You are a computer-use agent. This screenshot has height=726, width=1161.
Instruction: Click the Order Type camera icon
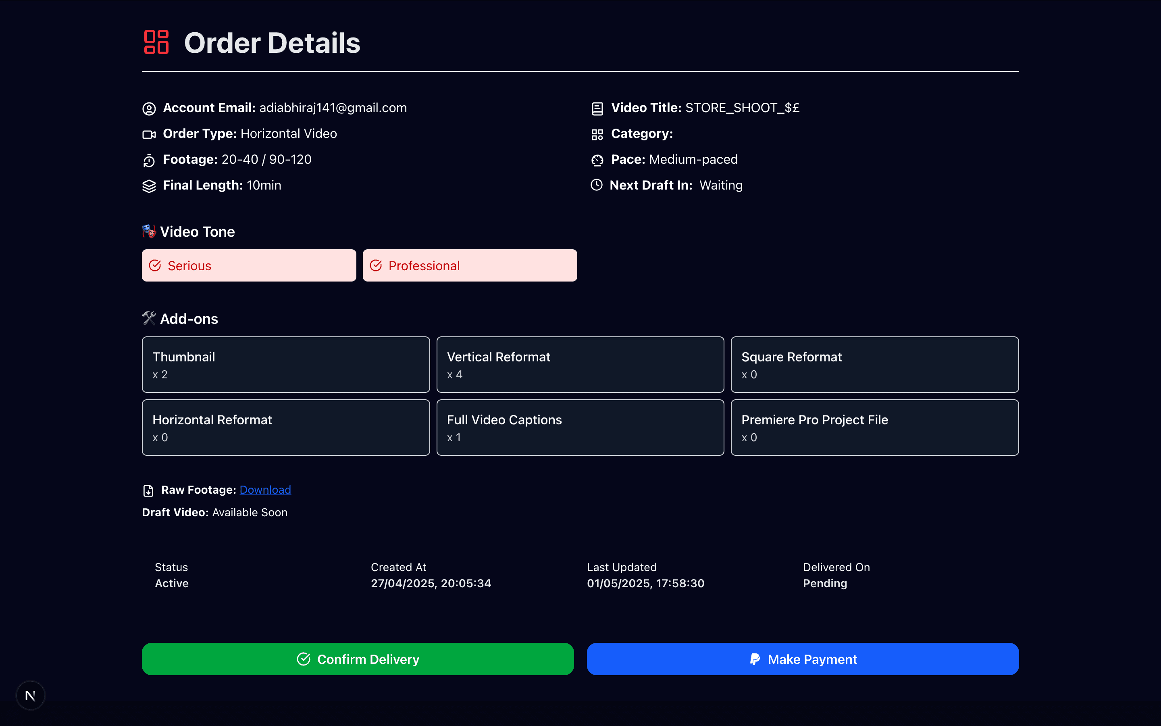149,134
